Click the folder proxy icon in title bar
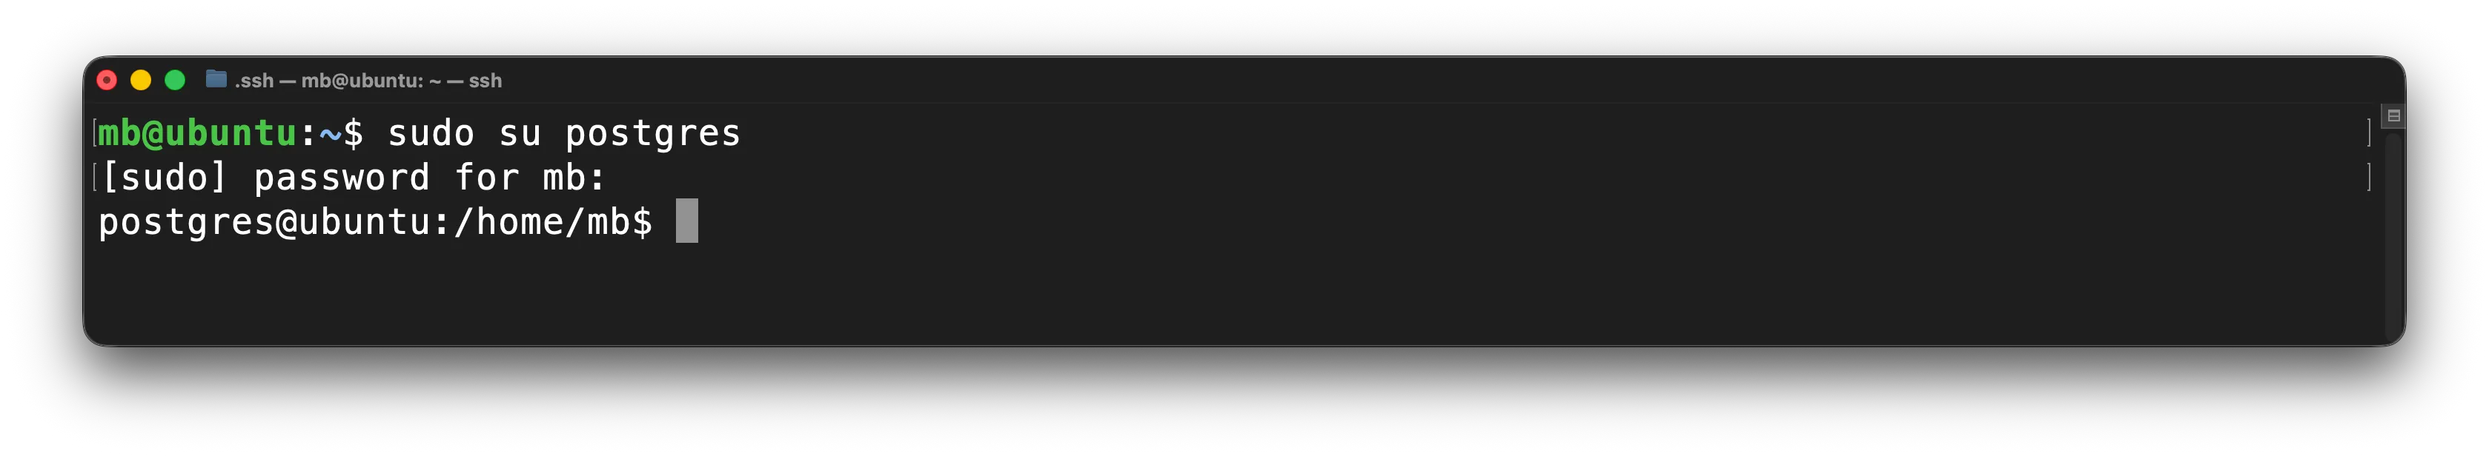2489x456 pixels. pos(216,79)
